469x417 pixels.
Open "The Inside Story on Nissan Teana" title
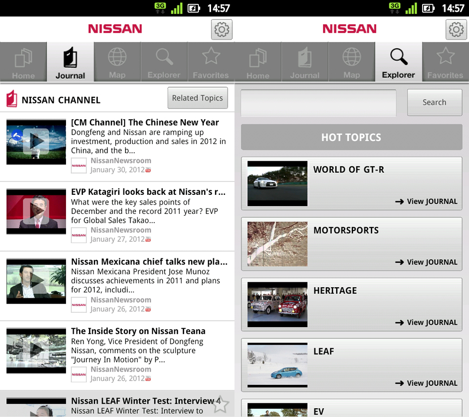pos(138,331)
